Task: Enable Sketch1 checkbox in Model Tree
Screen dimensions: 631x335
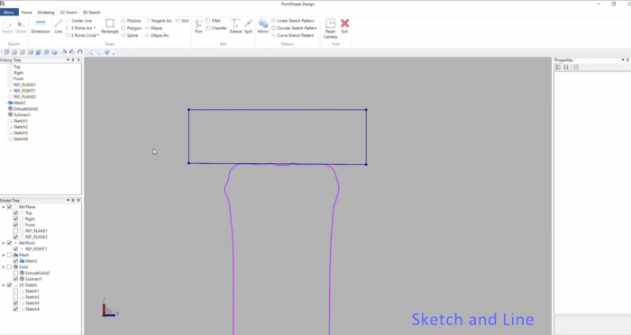Action: (15, 291)
